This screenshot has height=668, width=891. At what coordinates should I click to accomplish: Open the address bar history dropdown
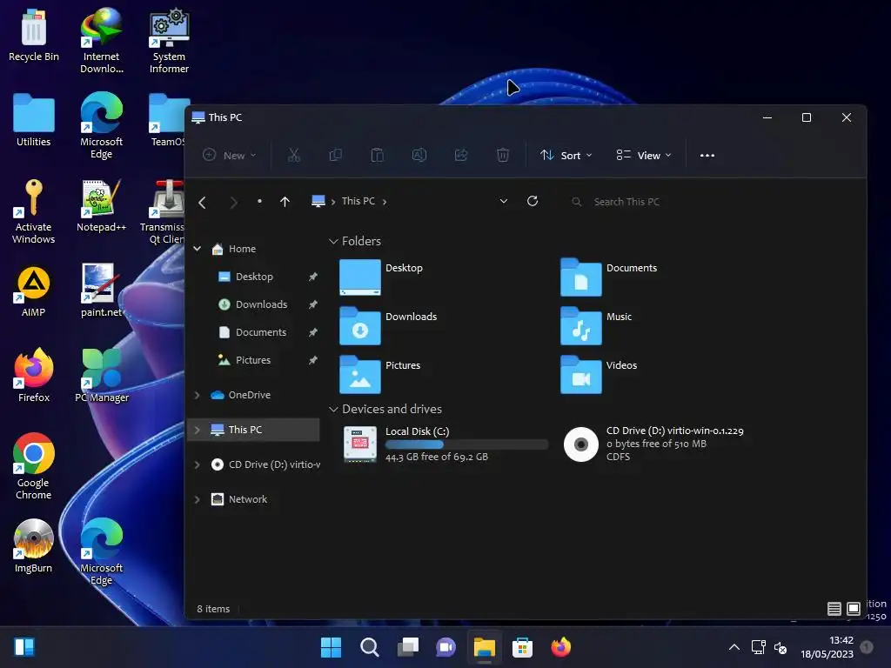click(504, 201)
